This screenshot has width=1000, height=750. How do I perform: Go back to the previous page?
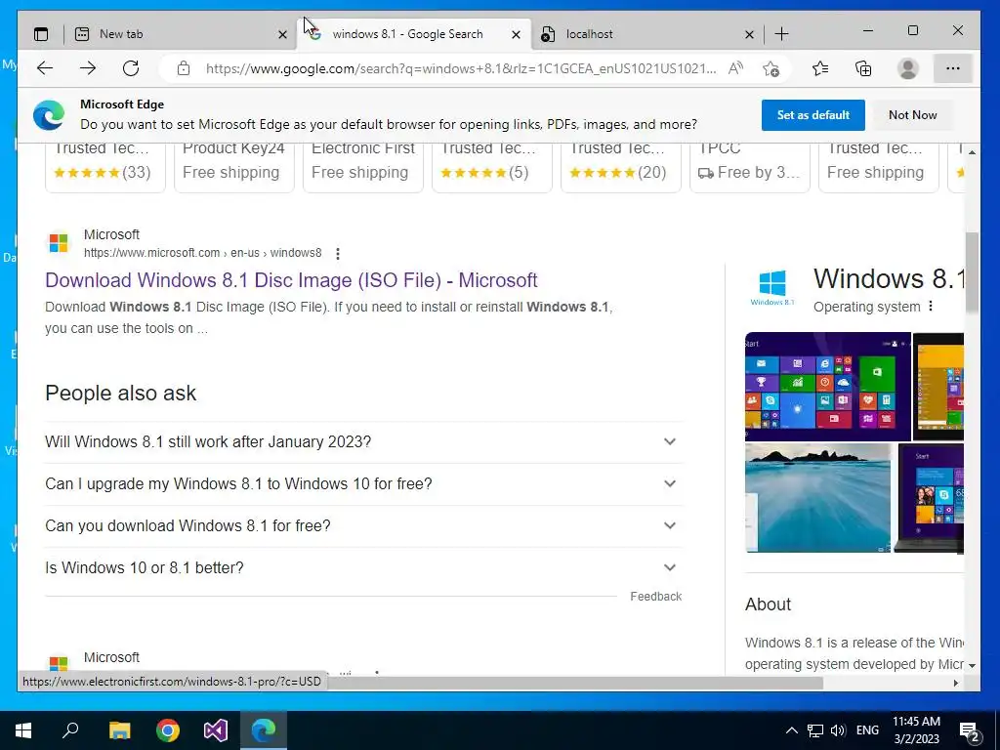pos(45,68)
